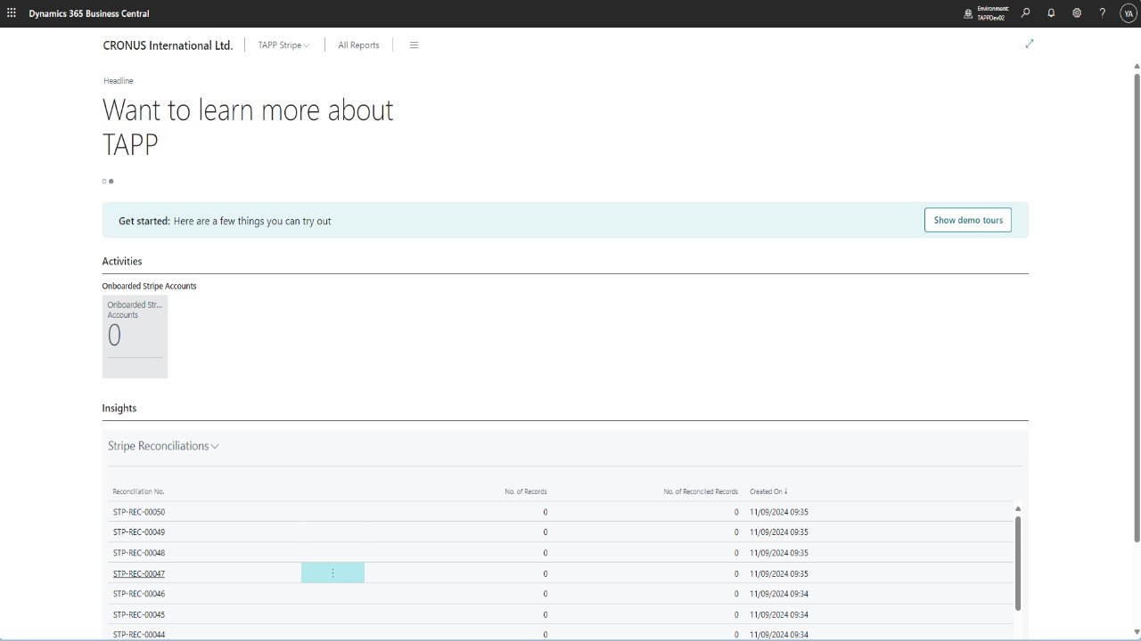This screenshot has height=641, width=1141.
Task: Click No. of Reconciled Records column header
Action: pyautogui.click(x=701, y=491)
